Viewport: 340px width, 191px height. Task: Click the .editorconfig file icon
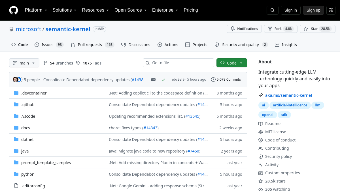click(16, 186)
